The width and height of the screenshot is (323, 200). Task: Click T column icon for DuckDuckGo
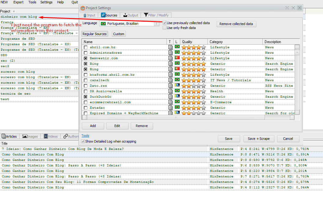pyautogui.click(x=170, y=97)
